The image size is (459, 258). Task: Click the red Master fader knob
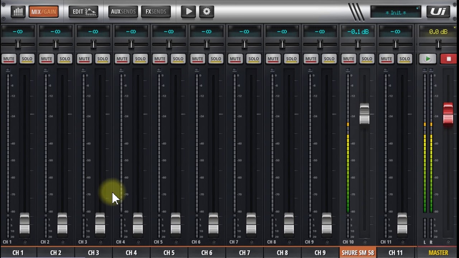click(x=448, y=114)
